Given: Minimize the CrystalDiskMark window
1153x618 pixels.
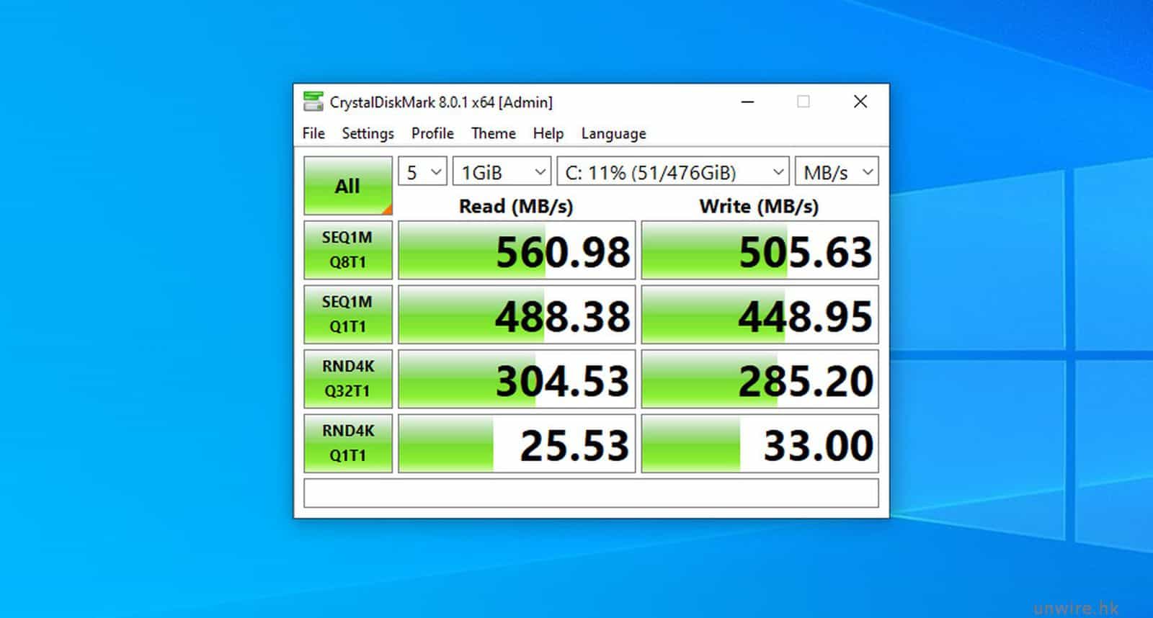Looking at the screenshot, I should point(748,102).
